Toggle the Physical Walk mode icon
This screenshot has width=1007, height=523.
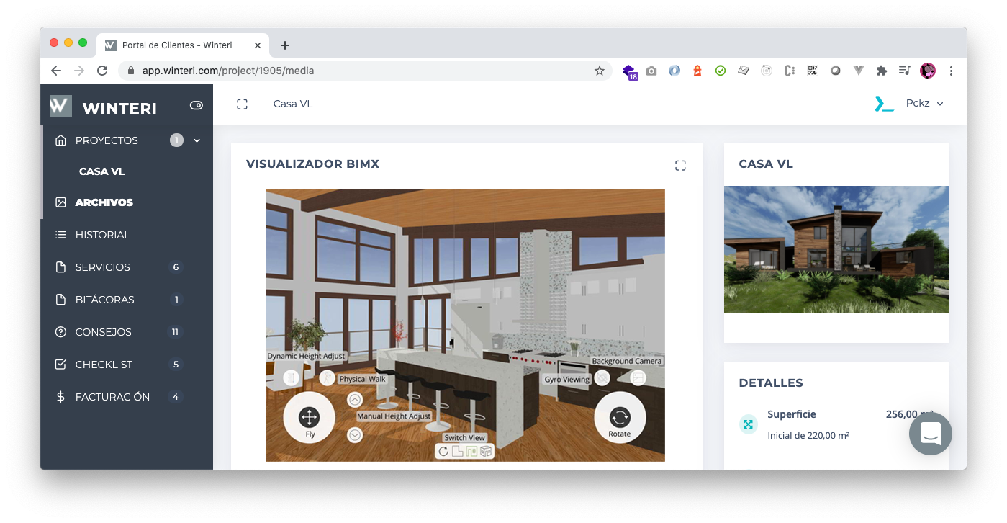(x=327, y=378)
